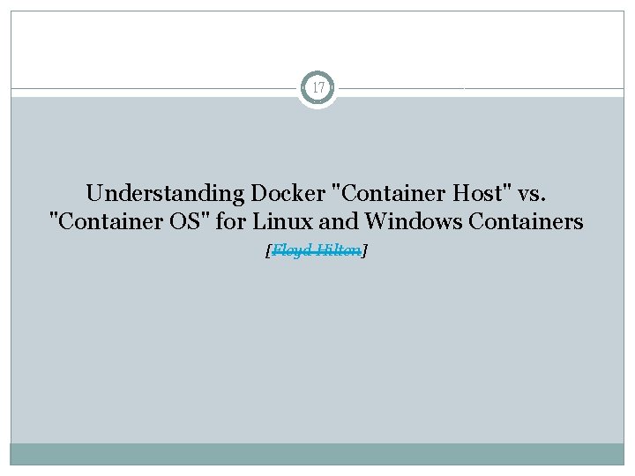Click the slide number 17 badge

(x=317, y=88)
